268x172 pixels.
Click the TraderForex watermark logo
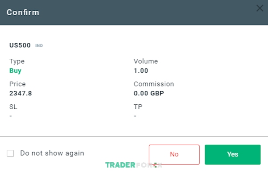pos(134,165)
